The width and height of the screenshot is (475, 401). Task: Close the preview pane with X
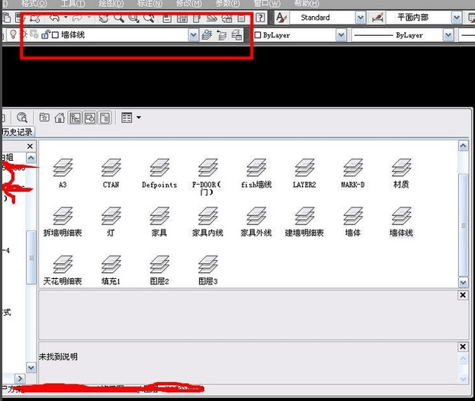click(463, 294)
